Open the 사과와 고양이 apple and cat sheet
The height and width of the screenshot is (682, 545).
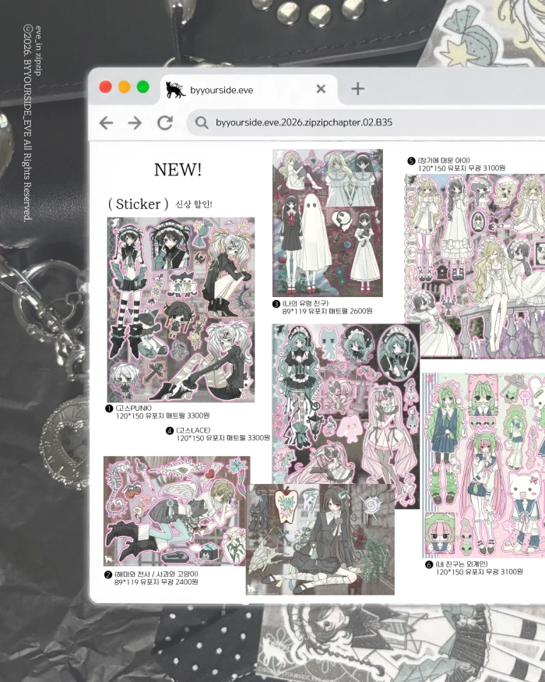[320, 539]
